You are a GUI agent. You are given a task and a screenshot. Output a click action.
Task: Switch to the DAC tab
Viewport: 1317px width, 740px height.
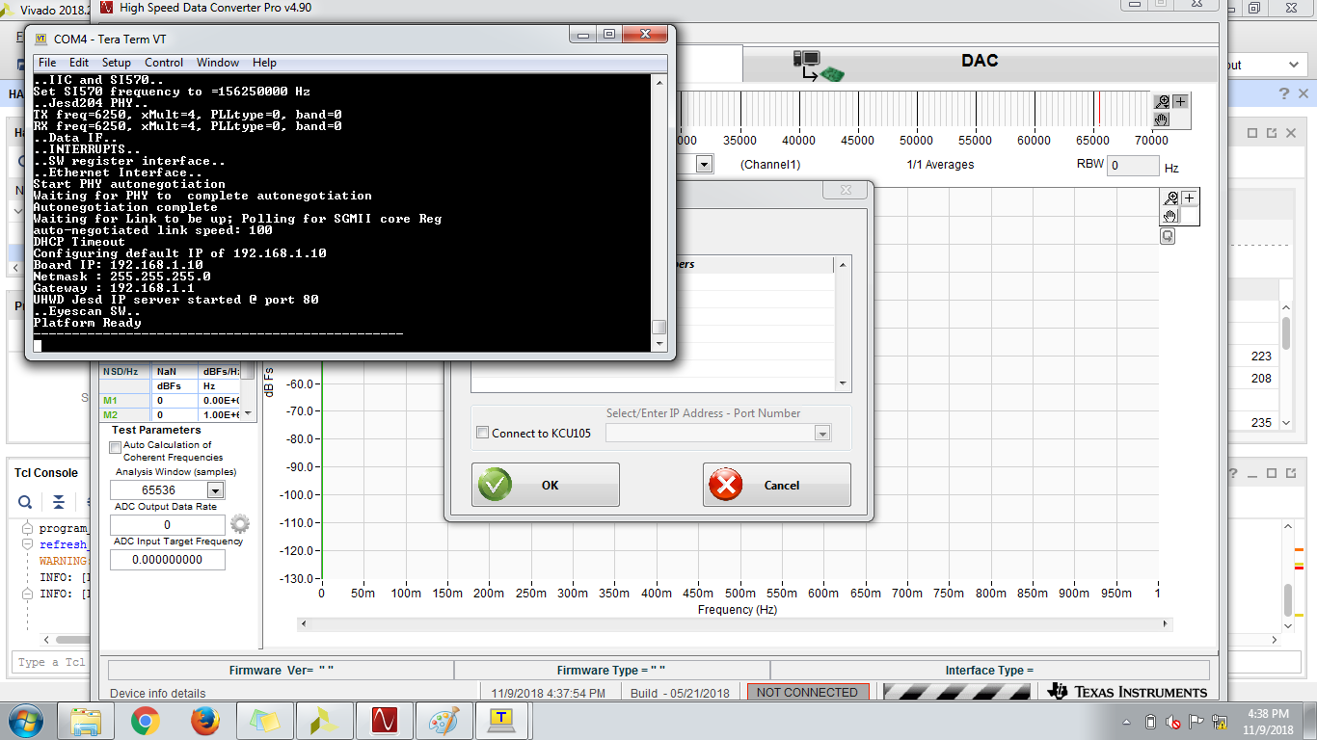click(980, 62)
